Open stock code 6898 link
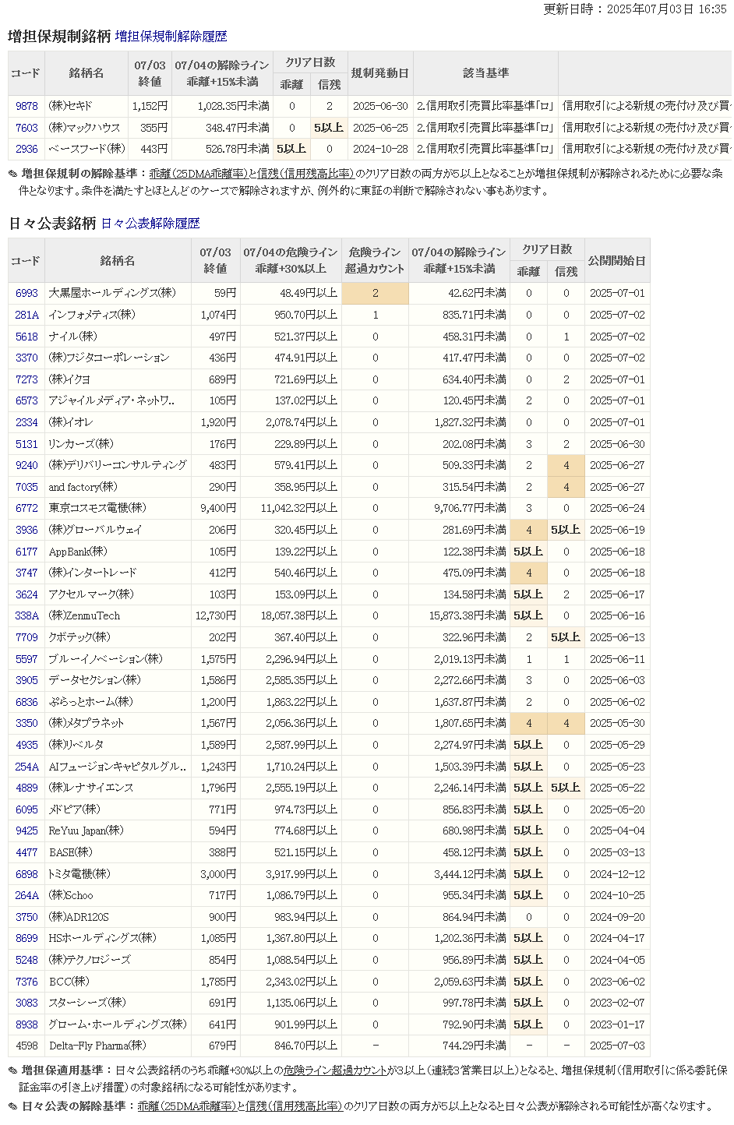Image resolution: width=734 pixels, height=1125 pixels. (26, 874)
